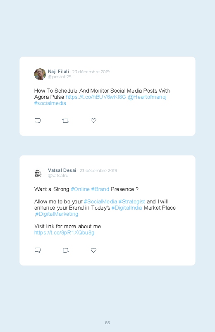Open the #DigitalMarketing hashtag
215x332 pixels.
(57, 214)
